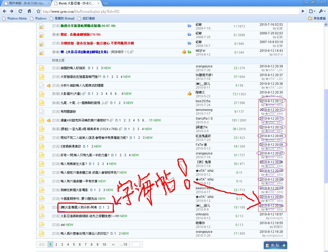Viewport: 328px width, 252px height.
Task: Open thread 有問題請教
Action: click(68, 112)
